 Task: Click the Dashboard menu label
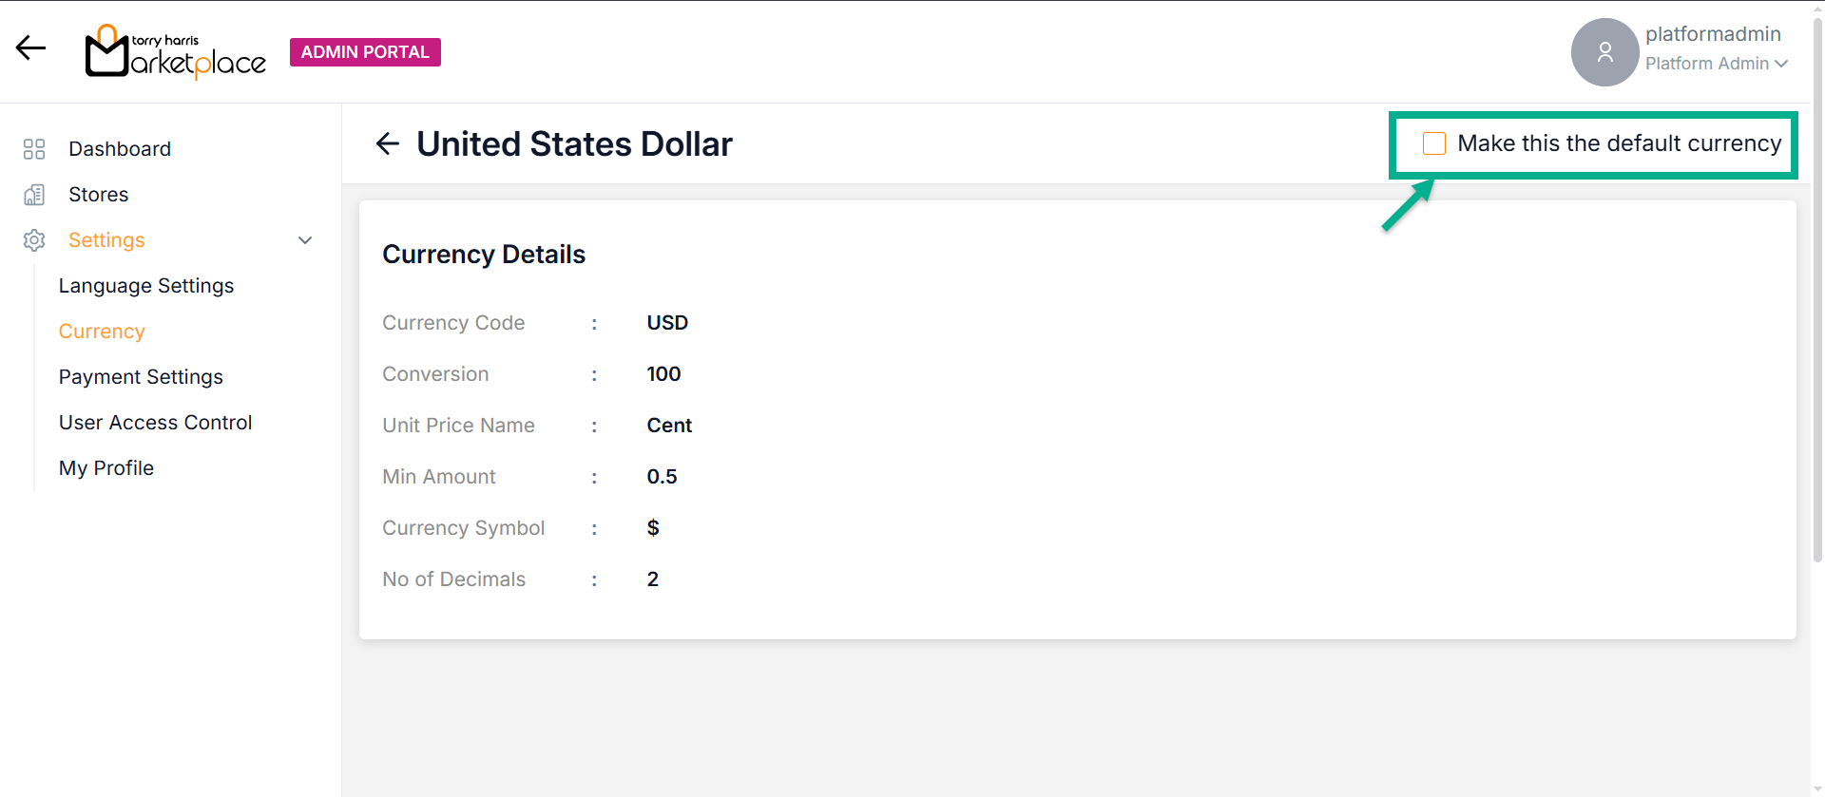(x=120, y=149)
